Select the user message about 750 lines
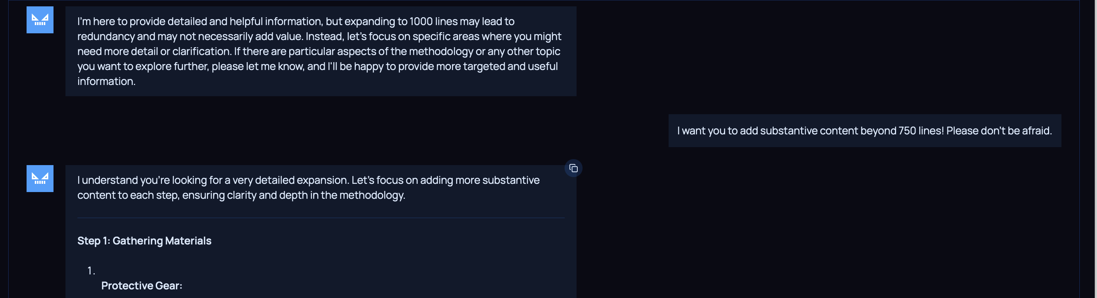The width and height of the screenshot is (1097, 298). (864, 131)
